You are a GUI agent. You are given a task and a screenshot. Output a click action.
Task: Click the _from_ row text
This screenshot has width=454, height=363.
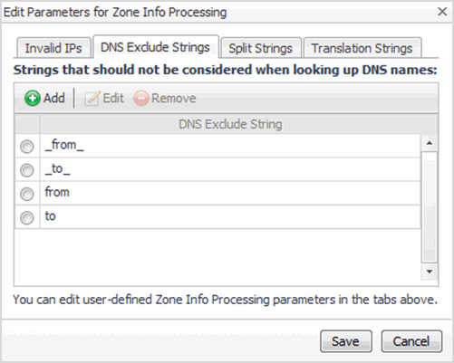click(64, 145)
